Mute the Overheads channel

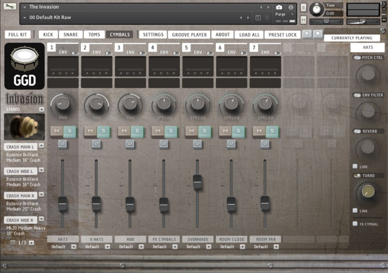pyautogui.click(x=191, y=131)
